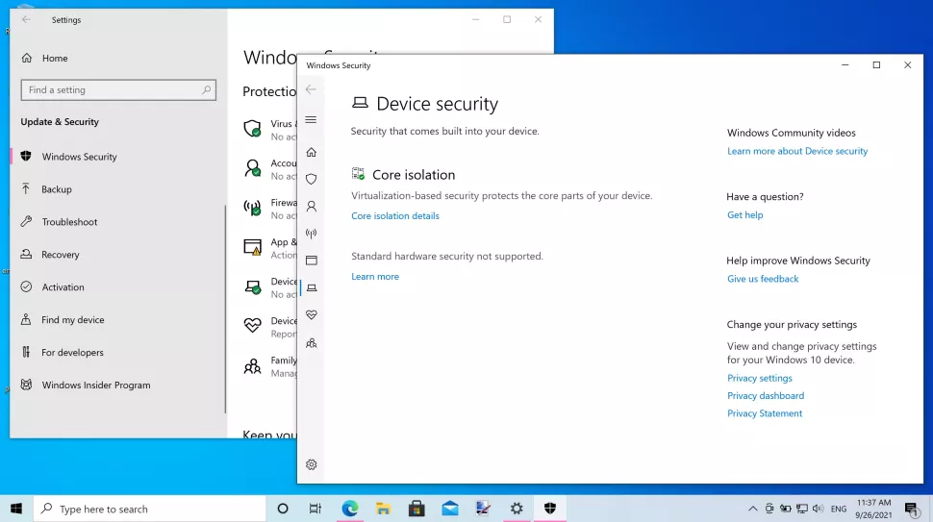Open App & browser area in Settings window
The height and width of the screenshot is (522, 933).
269,248
